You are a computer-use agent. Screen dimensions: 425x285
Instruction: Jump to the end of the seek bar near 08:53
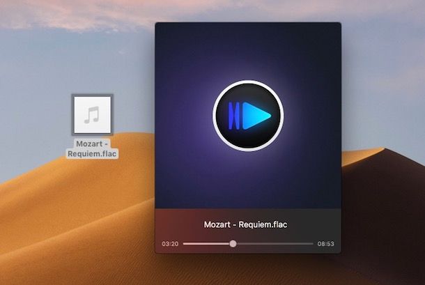point(311,244)
